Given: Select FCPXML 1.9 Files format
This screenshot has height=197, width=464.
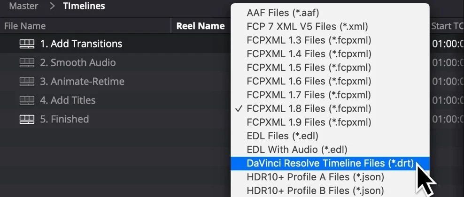Looking at the screenshot, I should pyautogui.click(x=309, y=122).
